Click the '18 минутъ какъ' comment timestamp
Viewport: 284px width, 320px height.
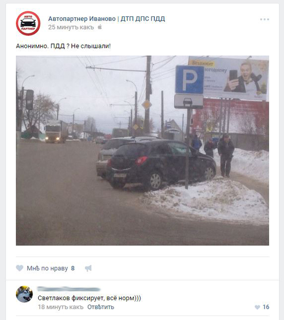pyautogui.click(x=61, y=307)
